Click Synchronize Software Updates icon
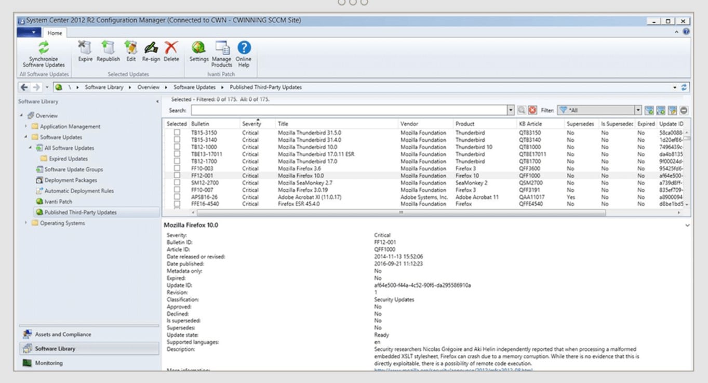 point(44,48)
